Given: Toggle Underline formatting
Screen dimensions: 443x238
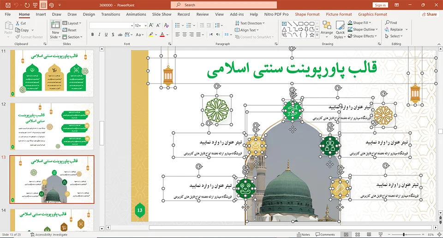Looking at the screenshot, I should [x=106, y=35].
